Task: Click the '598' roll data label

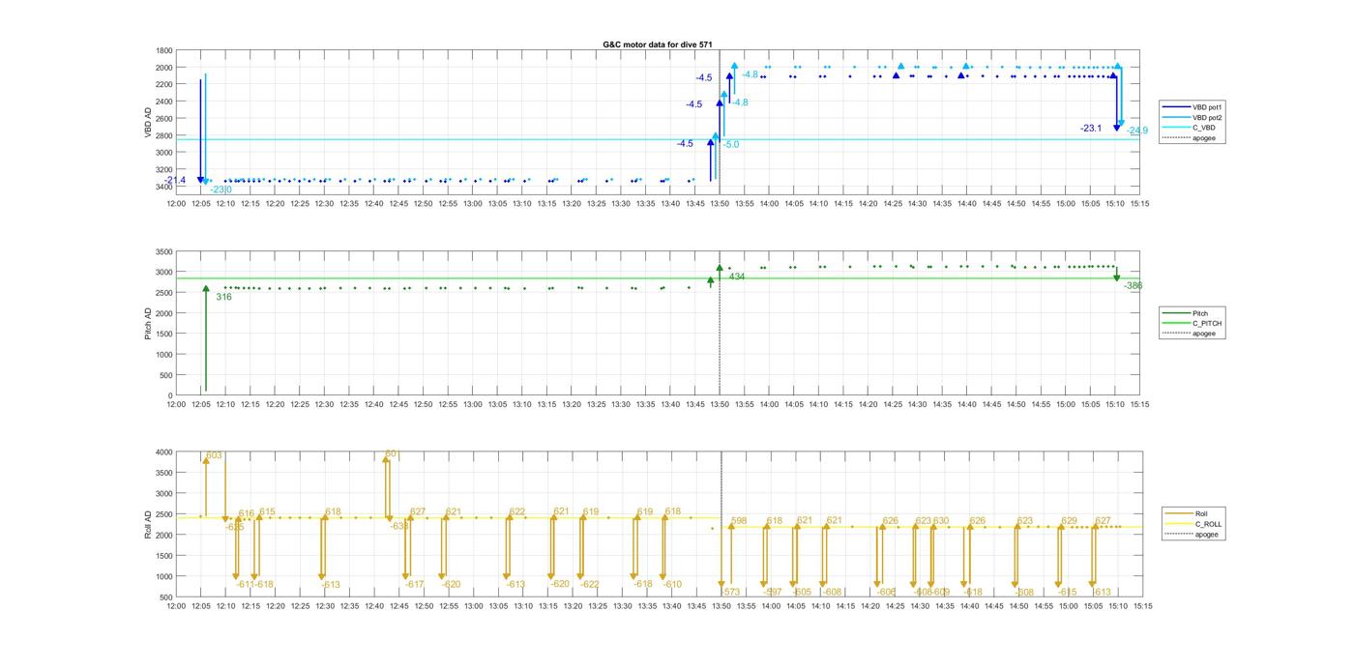Action: tap(739, 521)
